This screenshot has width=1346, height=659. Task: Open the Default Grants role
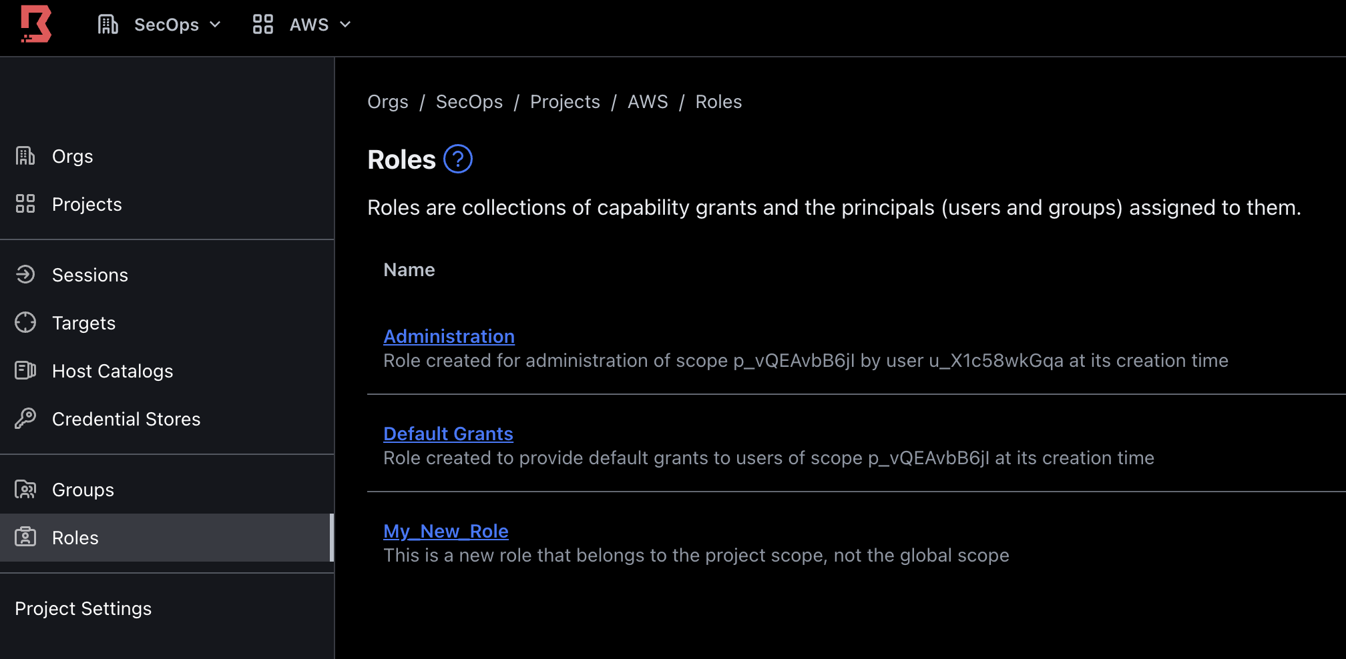click(448, 434)
